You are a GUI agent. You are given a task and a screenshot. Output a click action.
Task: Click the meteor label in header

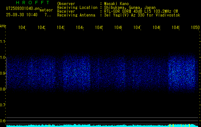[x=46, y=10]
